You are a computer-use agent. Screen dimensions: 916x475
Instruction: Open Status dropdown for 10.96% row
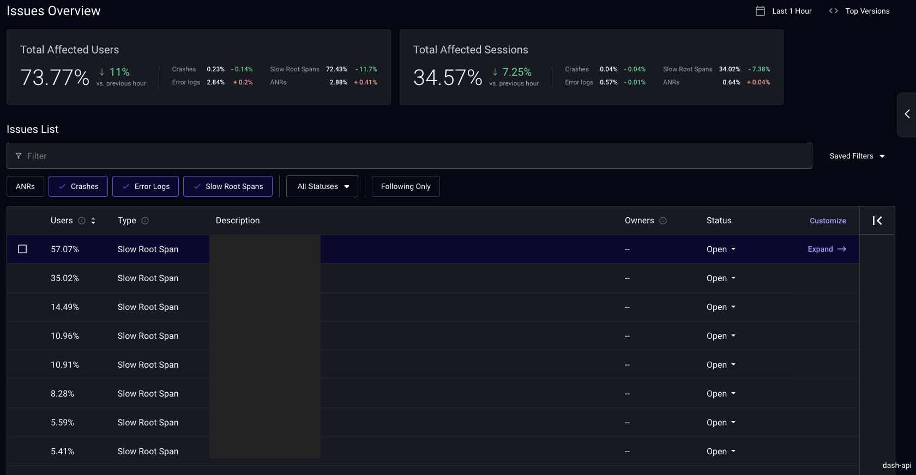point(721,336)
